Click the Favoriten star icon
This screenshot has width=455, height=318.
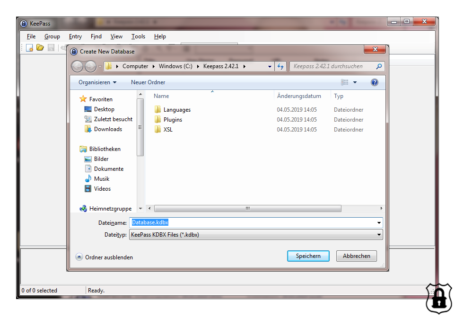point(83,99)
